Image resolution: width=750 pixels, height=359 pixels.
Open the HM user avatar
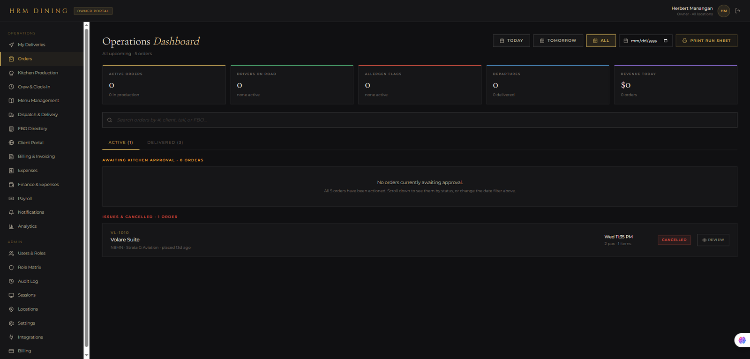[724, 11]
